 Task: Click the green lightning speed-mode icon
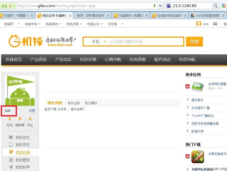154,6
